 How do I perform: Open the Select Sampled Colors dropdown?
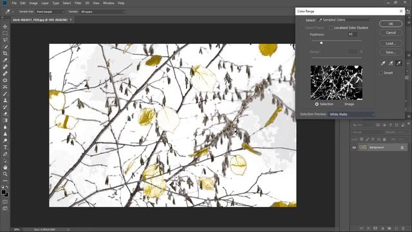click(x=345, y=20)
